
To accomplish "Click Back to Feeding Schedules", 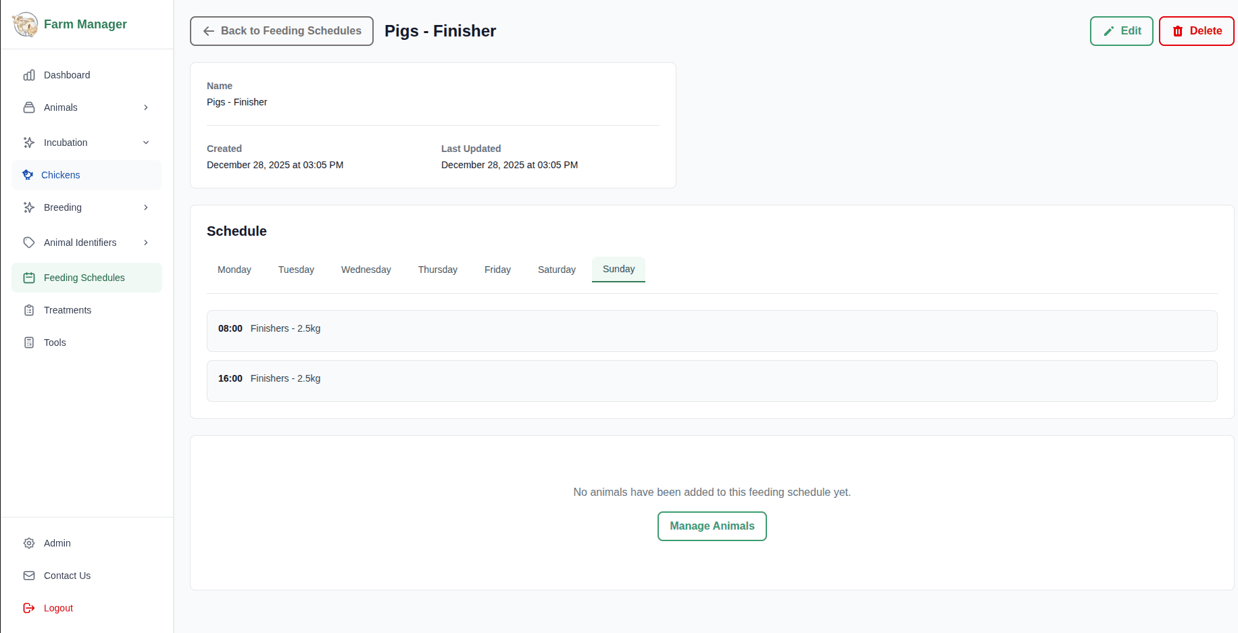I will pos(281,30).
